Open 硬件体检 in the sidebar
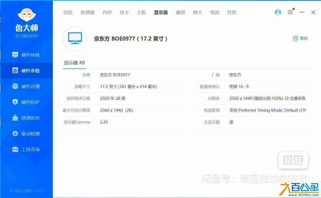The image size is (321, 198). click(26, 55)
